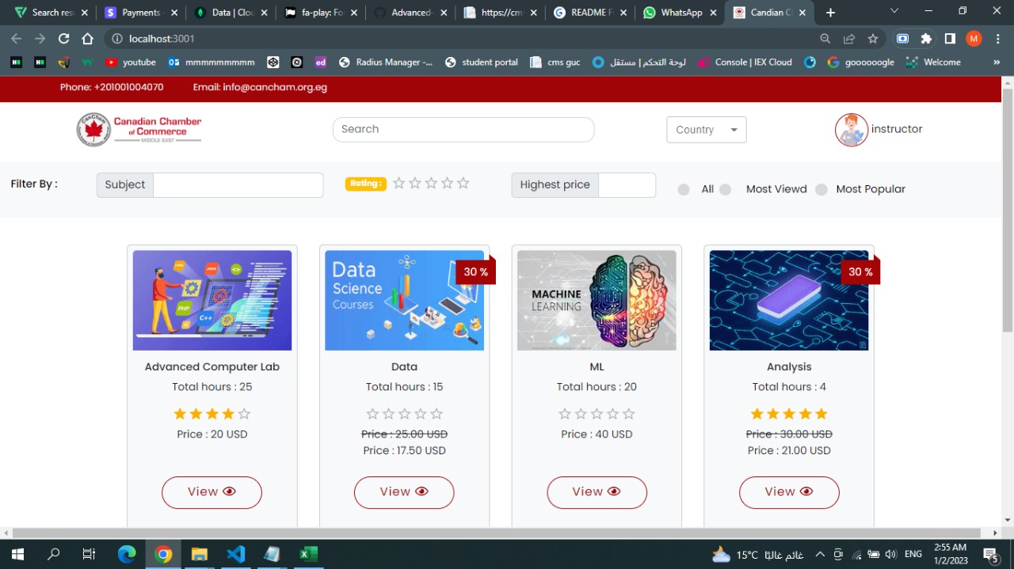Bookmark this page with star icon
1014x569 pixels.
pyautogui.click(x=873, y=39)
